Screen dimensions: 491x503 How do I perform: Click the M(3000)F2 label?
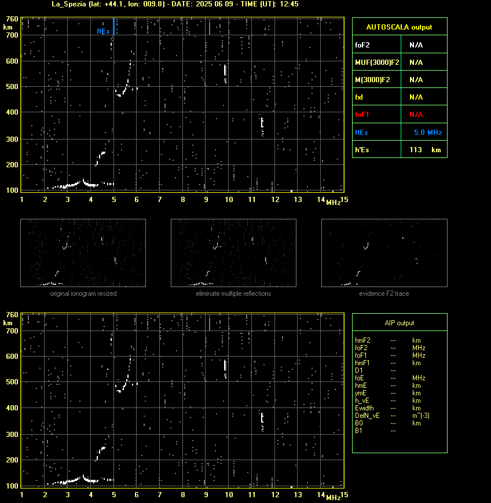pos(372,79)
